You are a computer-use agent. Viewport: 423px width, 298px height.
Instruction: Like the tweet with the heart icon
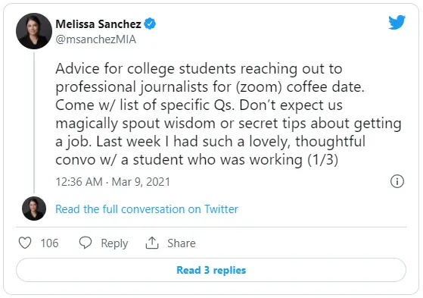coord(25,243)
